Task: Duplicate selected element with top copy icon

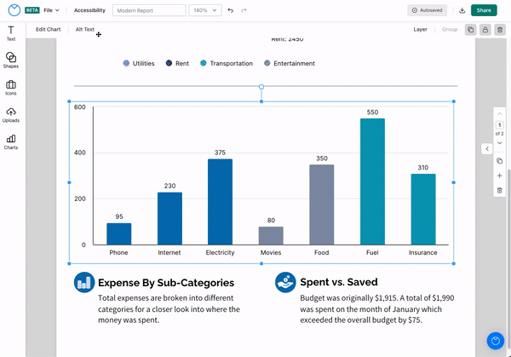Action: click(x=470, y=29)
